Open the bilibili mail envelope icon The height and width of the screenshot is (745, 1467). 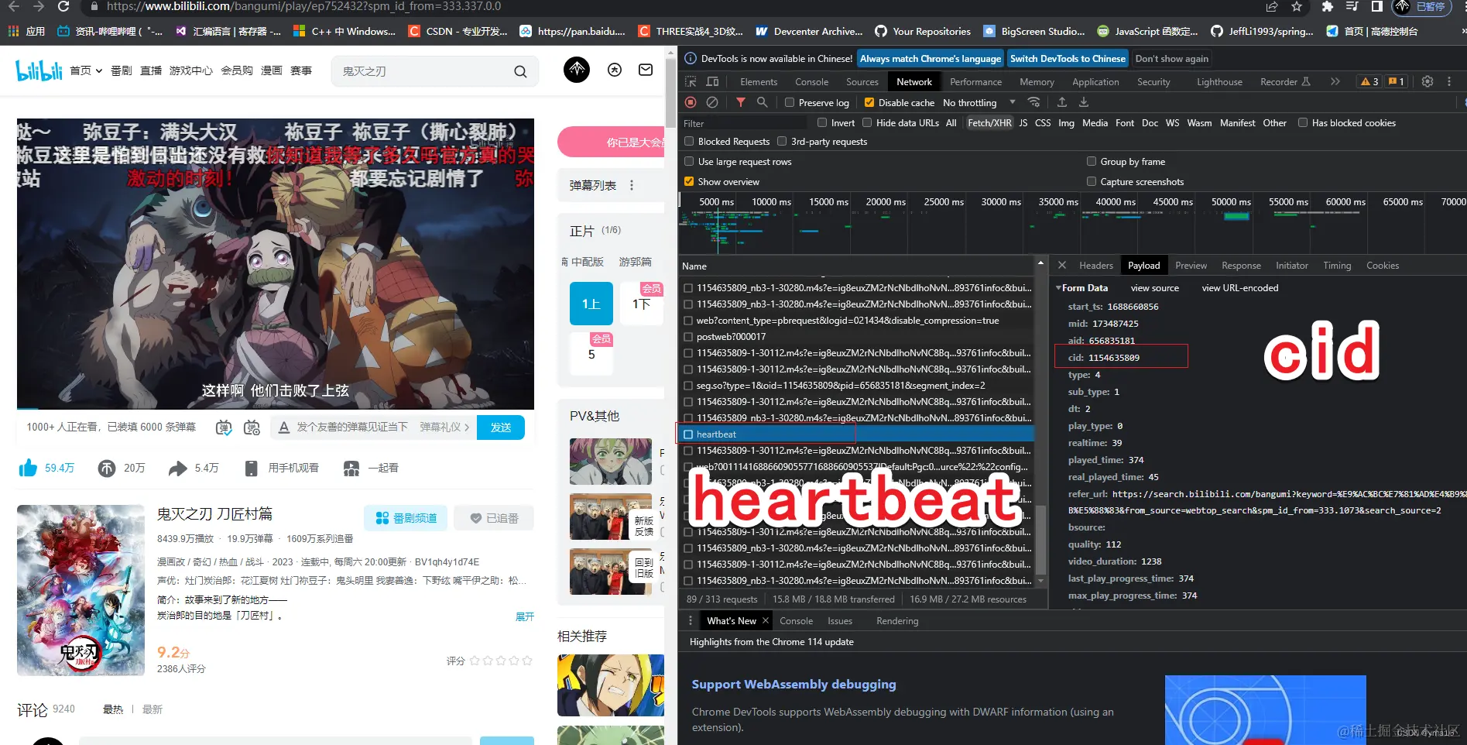click(646, 70)
